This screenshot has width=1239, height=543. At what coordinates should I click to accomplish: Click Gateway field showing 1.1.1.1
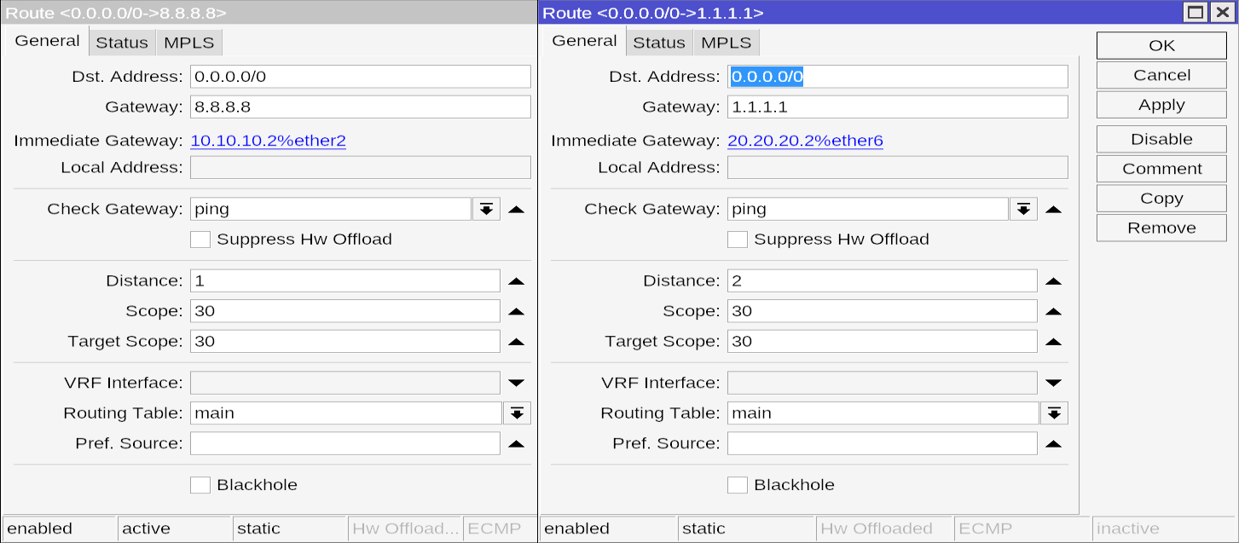(898, 107)
